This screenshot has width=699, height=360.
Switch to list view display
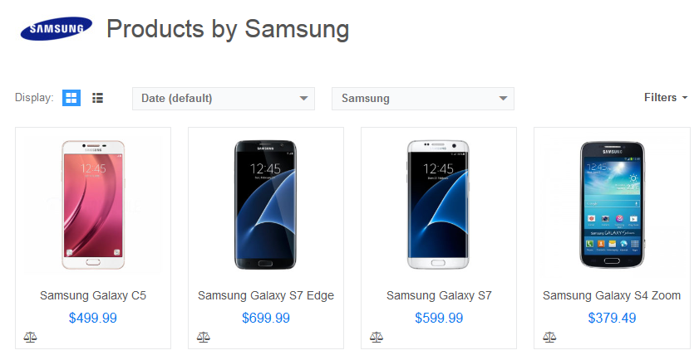(x=98, y=98)
